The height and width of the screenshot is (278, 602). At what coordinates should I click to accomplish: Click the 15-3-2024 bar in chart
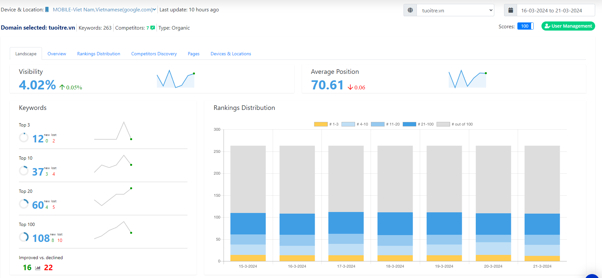(248, 204)
